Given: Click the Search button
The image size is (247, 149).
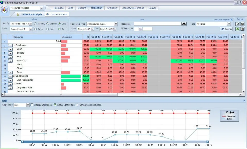Looking at the screenshot, I should point(226,29).
